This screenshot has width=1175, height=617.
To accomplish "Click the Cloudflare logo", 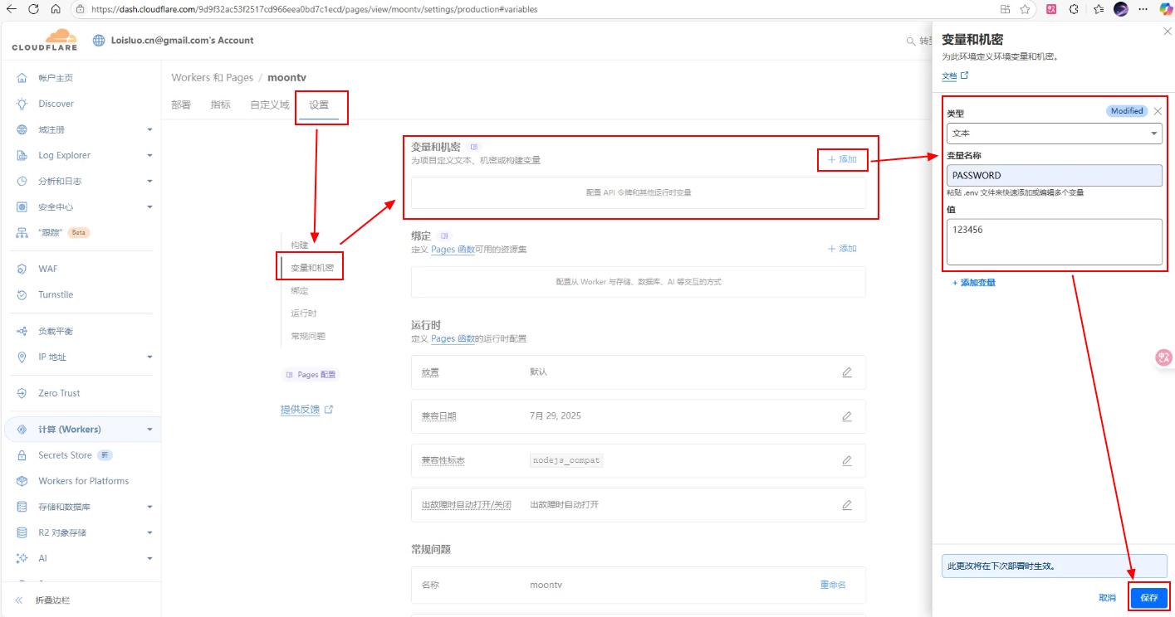I will pyautogui.click(x=45, y=40).
